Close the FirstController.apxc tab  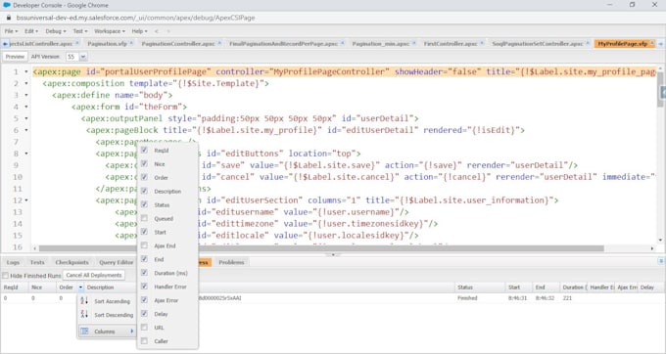[482, 43]
